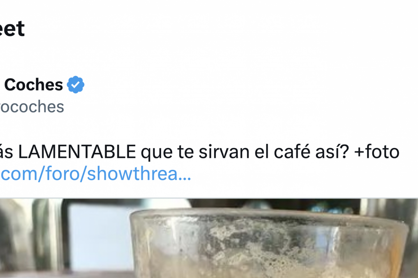
Task: Click the word LAMENTABLE in tweet text
Action: [77, 152]
